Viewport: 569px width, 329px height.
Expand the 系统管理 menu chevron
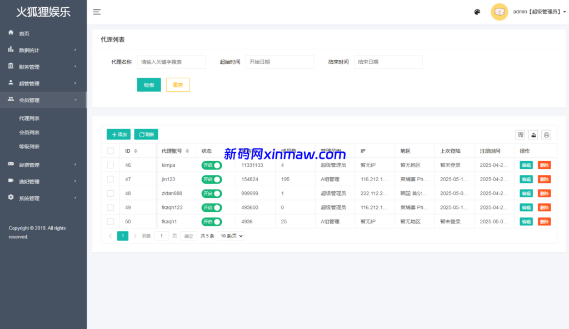[x=76, y=198]
